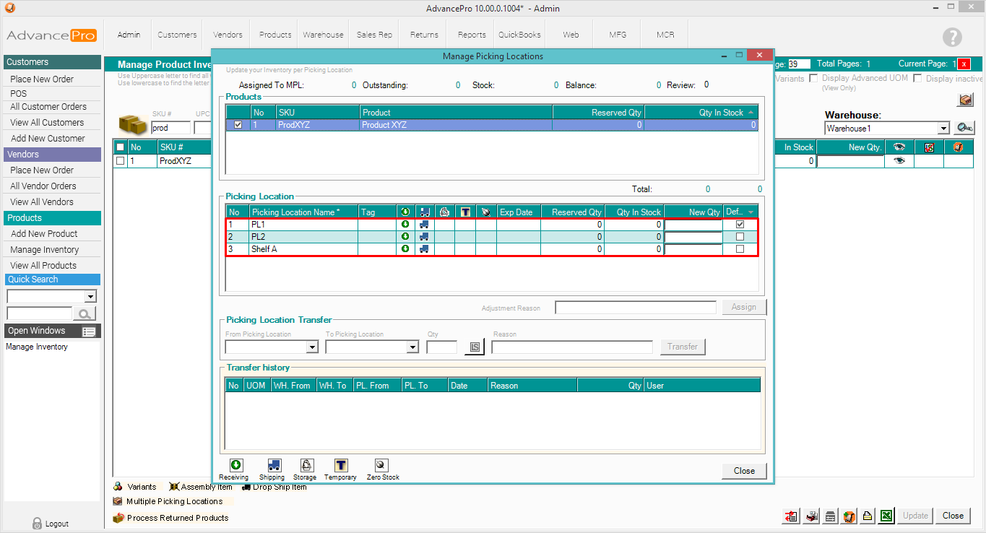Uncheck the ProdXYZ product row checkbox
The height and width of the screenshot is (533, 986).
238,125
